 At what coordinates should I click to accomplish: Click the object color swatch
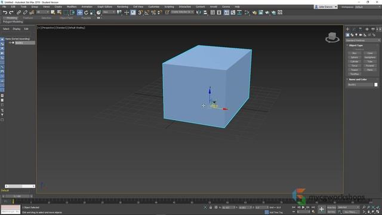(376, 85)
